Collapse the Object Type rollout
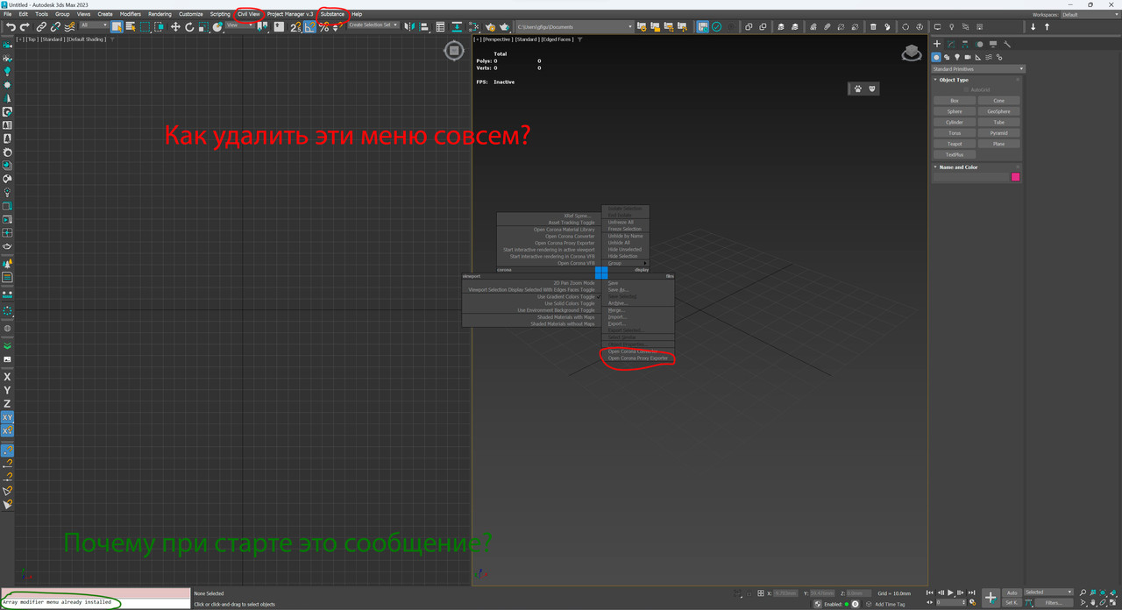The image size is (1122, 610). coord(935,80)
